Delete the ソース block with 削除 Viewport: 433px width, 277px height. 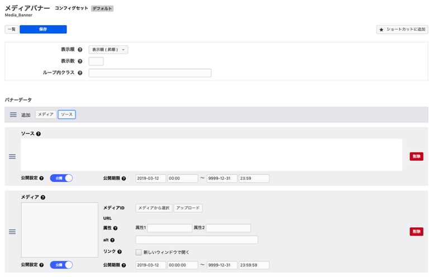(416, 157)
